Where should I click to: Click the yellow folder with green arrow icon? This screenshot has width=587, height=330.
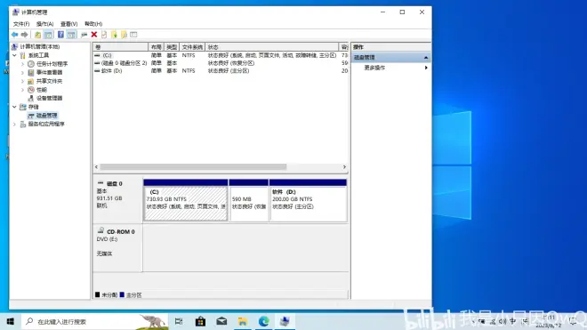click(x=114, y=35)
